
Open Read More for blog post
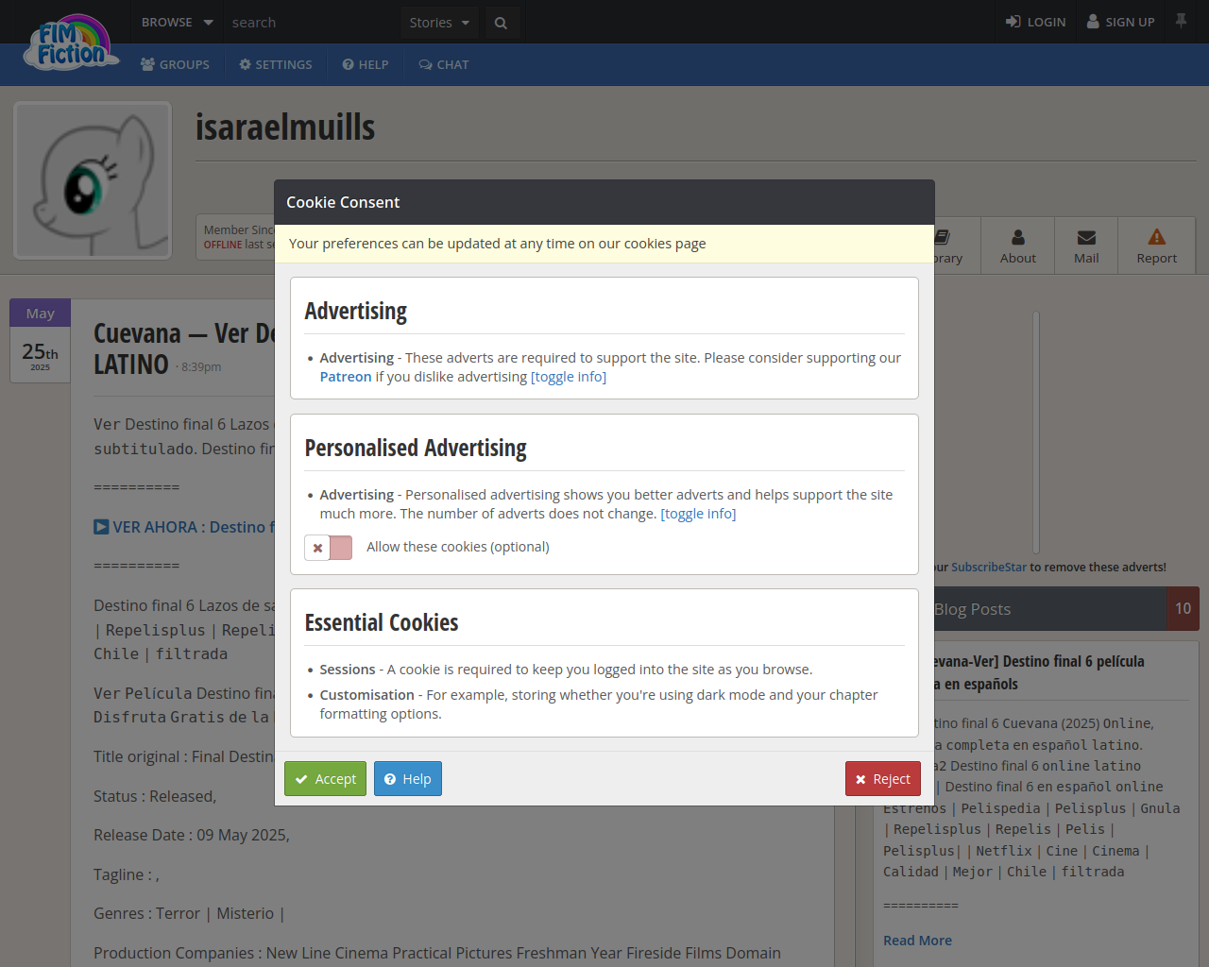tap(917, 941)
